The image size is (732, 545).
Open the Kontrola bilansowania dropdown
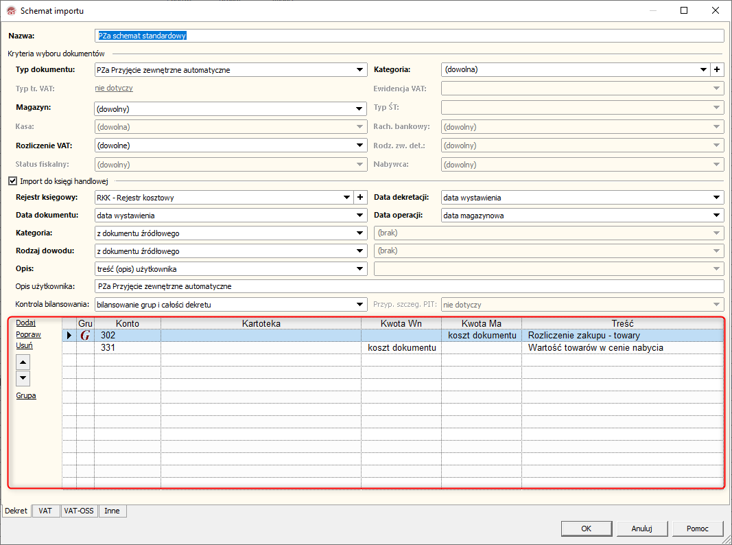pos(359,304)
